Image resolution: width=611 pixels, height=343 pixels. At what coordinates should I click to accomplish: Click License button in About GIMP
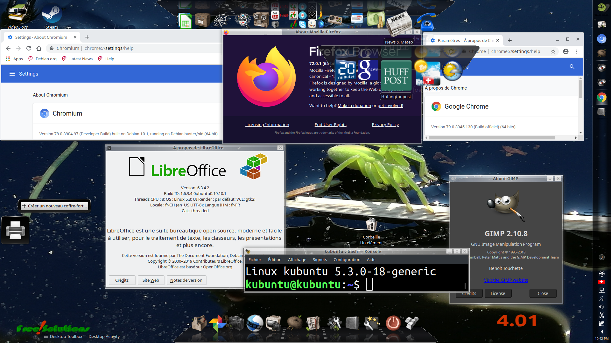pos(498,293)
